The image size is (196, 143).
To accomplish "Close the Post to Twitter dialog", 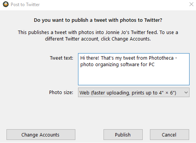I will point(191,4).
